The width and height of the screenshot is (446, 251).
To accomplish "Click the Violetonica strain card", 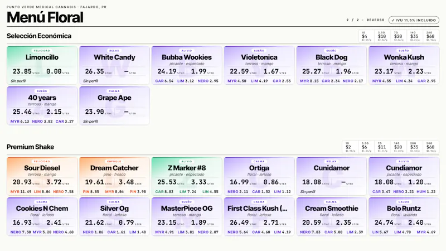I will tap(259, 65).
